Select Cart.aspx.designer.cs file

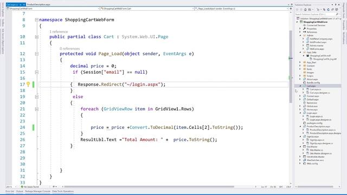coord(319,93)
